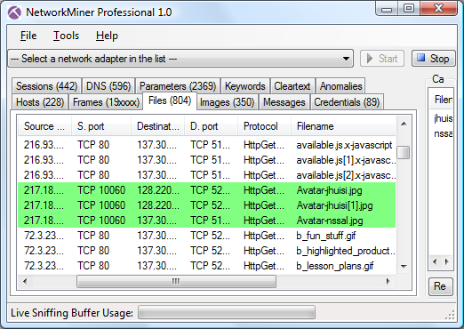
Task: Select the Avatar-jhuisi.jpg file
Action: [x=207, y=190]
